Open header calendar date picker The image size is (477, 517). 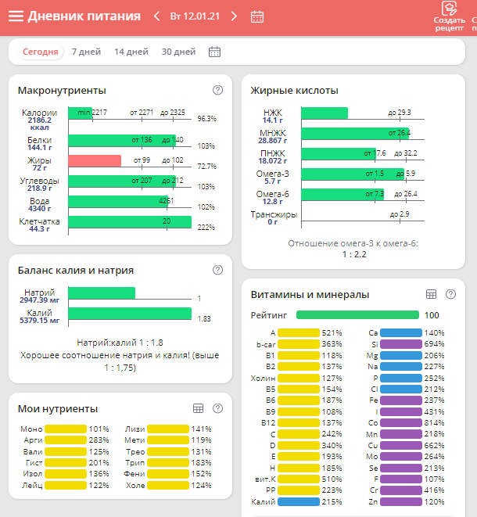click(x=257, y=16)
